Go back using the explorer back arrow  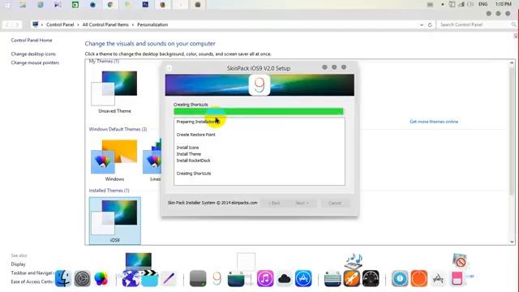click(7, 25)
